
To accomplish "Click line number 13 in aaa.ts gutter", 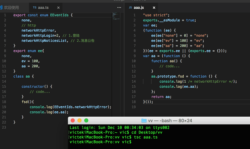I will point(4,76).
